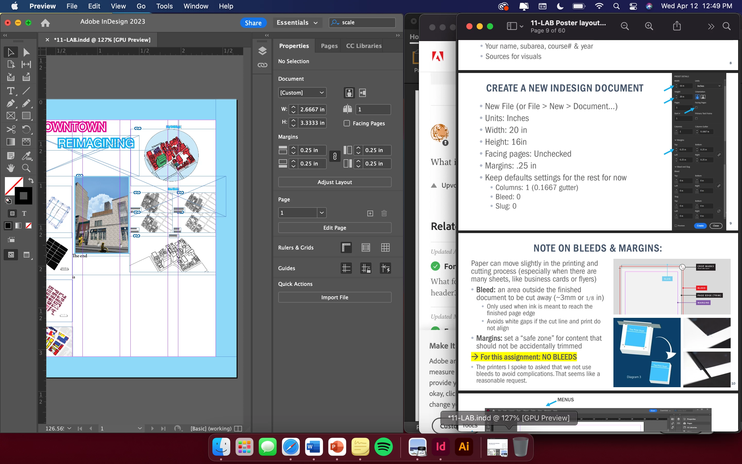Click the Adjust Layout button
The height and width of the screenshot is (464, 742).
334,182
